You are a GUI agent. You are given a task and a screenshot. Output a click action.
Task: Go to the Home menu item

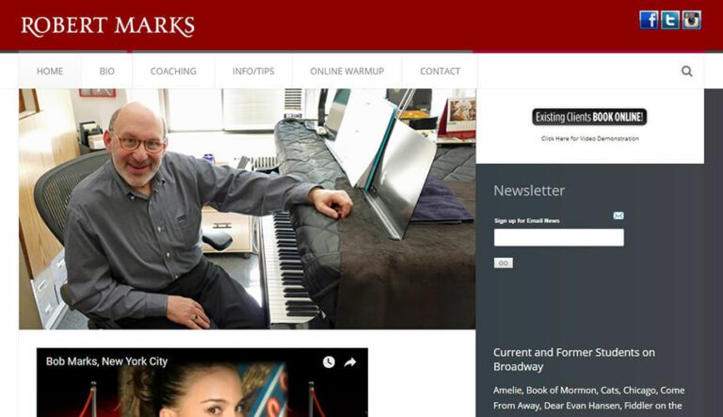click(50, 71)
